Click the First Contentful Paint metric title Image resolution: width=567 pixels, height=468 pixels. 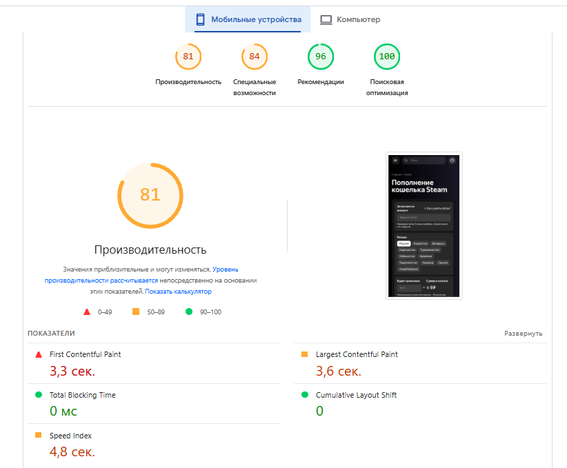86,354
